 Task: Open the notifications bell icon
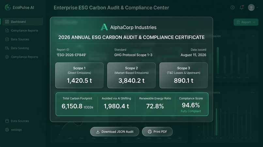pos(241,8)
